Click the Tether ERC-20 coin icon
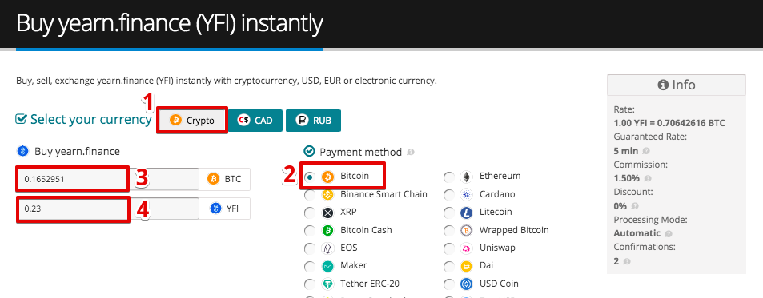The height and width of the screenshot is (298, 763). click(x=327, y=284)
